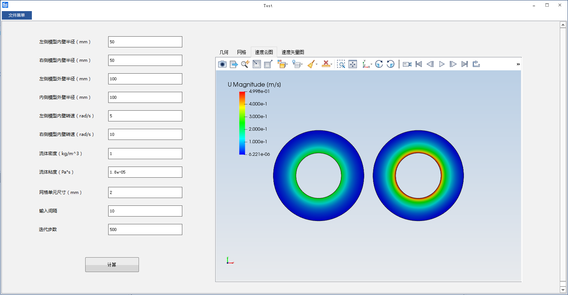This screenshot has height=295, width=568.
Task: Click the scrollbar down arrow on the right
Action: [563, 290]
